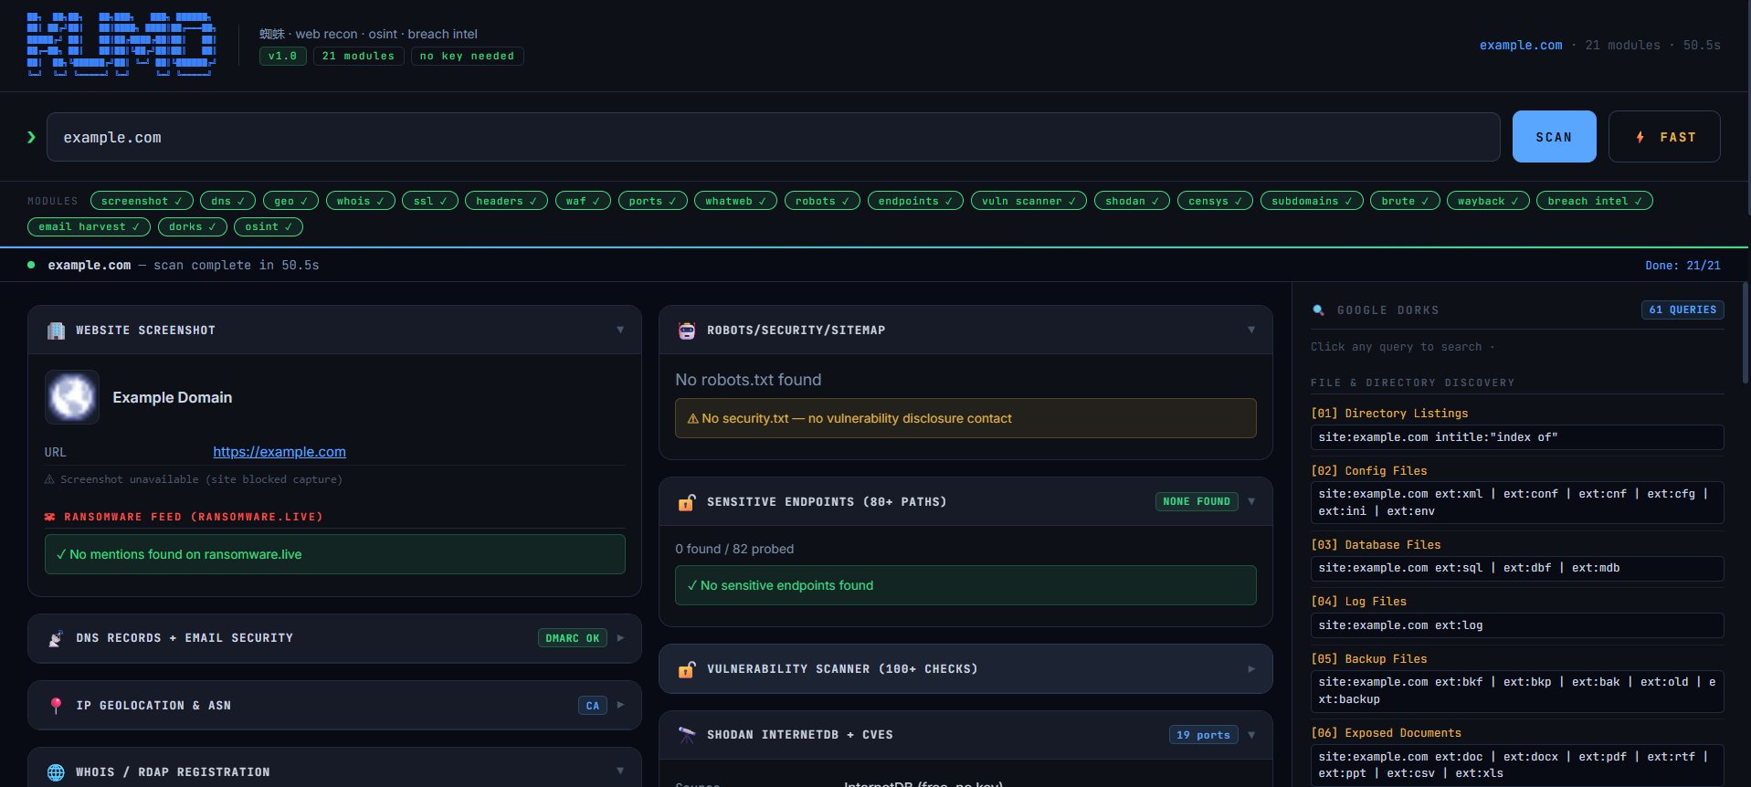Click the Log Files dork query
The image size is (1751, 787).
tap(1517, 625)
